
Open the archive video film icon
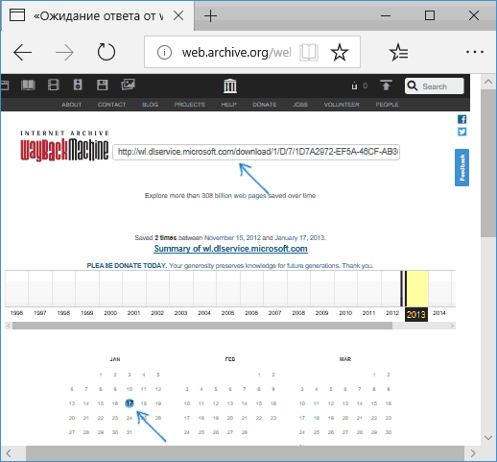(54, 85)
